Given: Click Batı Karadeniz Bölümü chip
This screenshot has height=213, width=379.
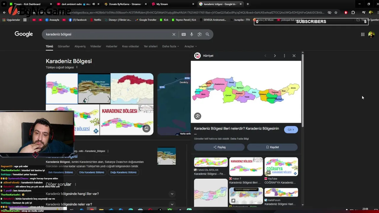Looking at the screenshot, I should 61,172.
